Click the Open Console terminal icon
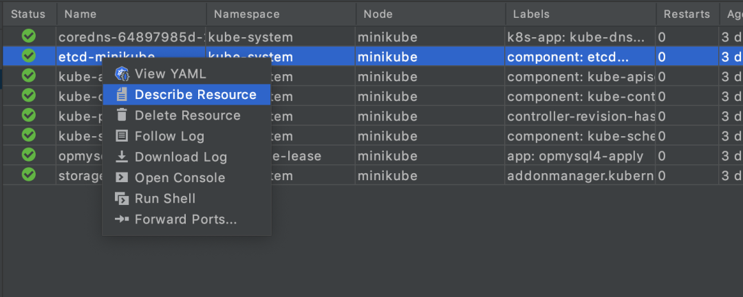The width and height of the screenshot is (743, 297). click(x=122, y=177)
